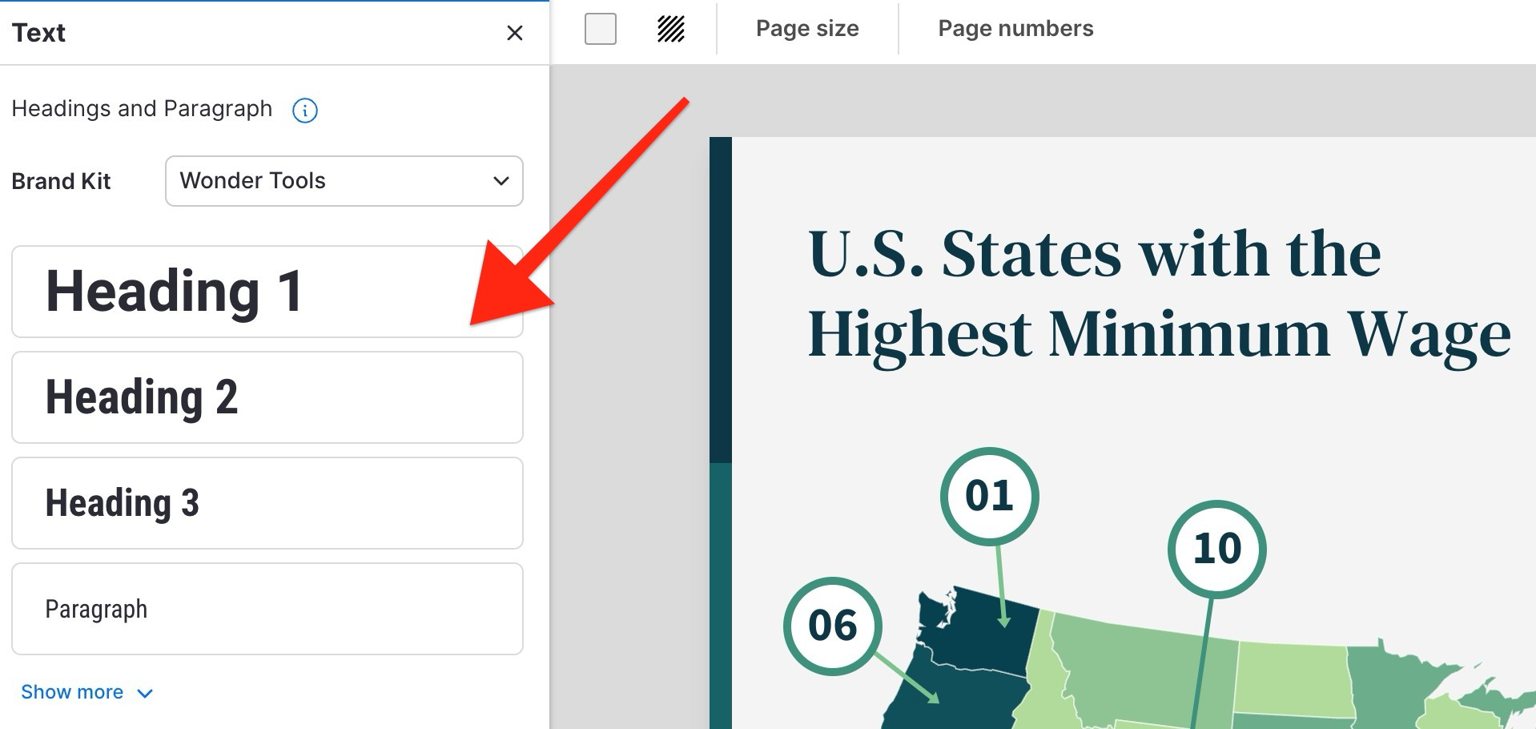Add a Heading 1 text block

[x=267, y=292]
